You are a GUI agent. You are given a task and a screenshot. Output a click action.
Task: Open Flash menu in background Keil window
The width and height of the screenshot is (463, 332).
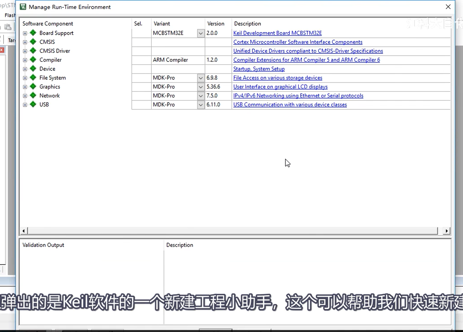click(x=10, y=15)
